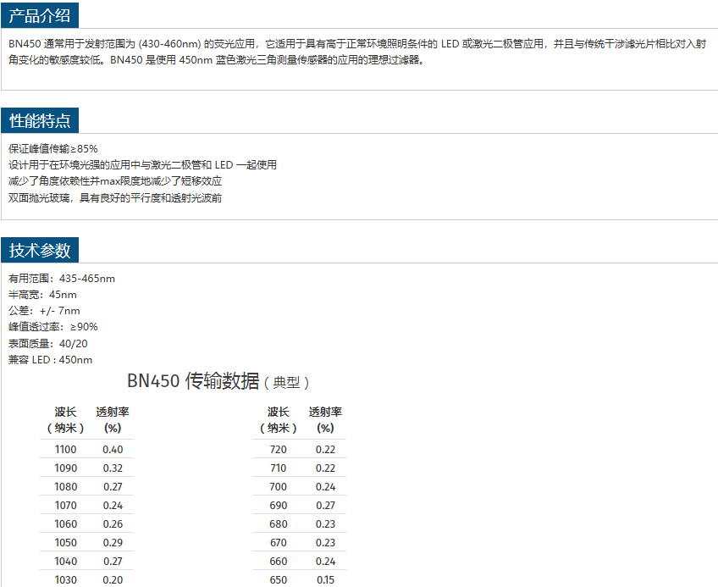
Task: Click the 产品介绍 section header
Action: 40,14
